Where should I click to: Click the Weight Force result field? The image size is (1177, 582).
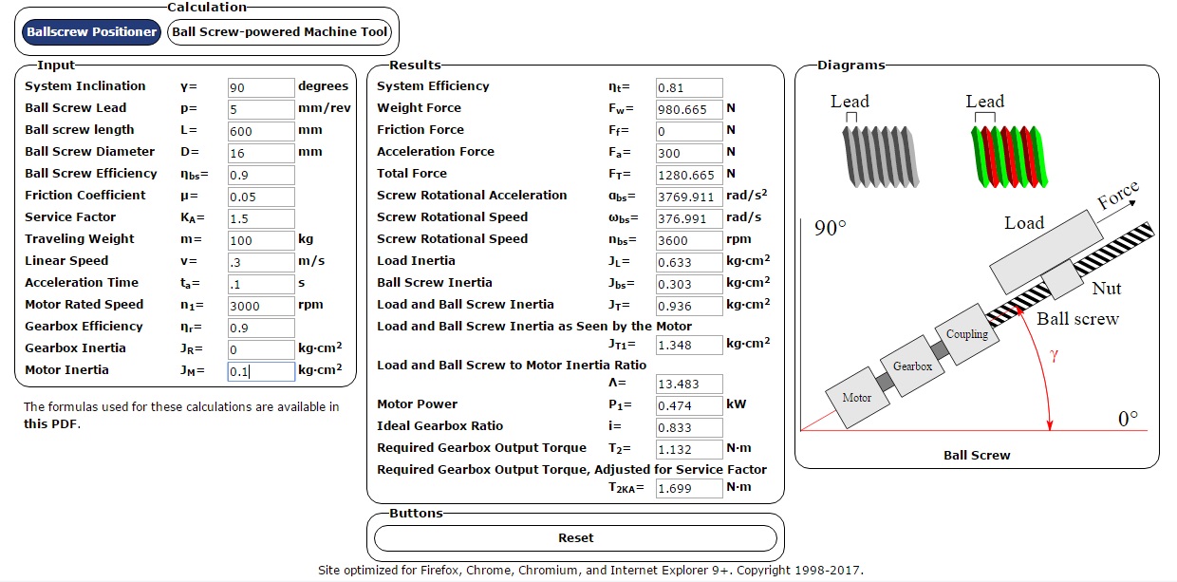pyautogui.click(x=690, y=109)
